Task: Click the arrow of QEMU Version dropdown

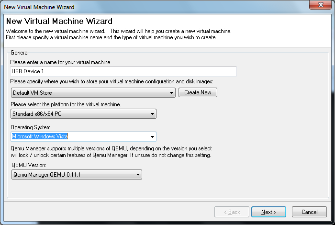Action: pos(138,175)
